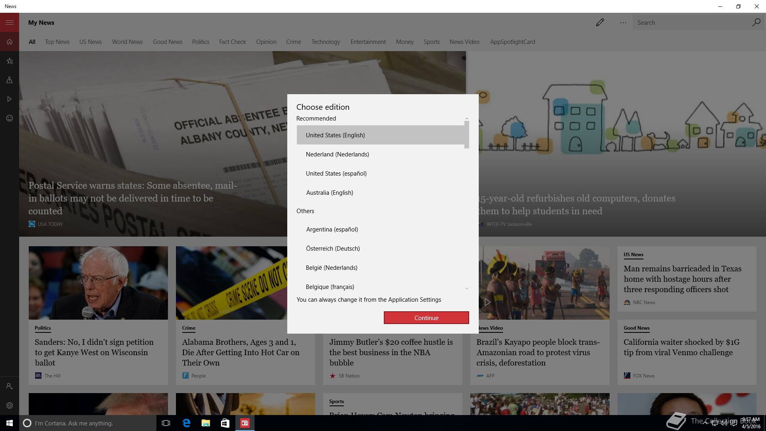
Task: Open the California waiter Venmo article
Action: [x=681, y=347]
